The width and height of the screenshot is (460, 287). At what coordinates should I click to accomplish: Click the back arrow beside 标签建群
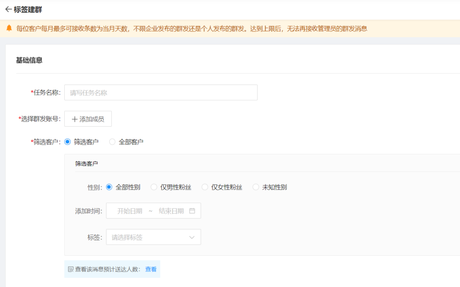point(9,9)
